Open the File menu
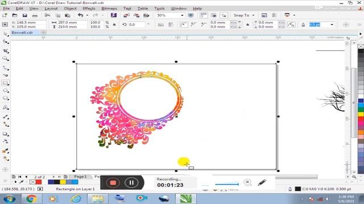364x204 pixels. [6, 8]
